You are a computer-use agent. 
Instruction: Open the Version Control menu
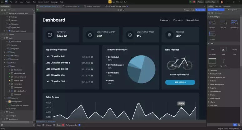pos(43,2)
